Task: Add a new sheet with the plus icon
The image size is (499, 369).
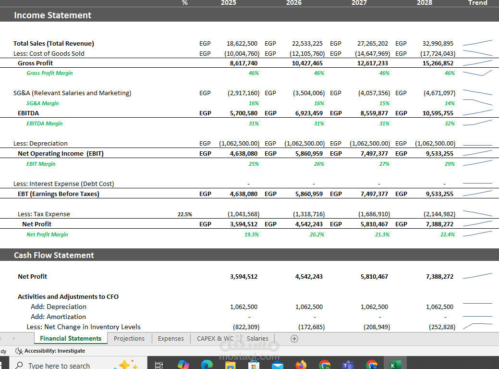Action: [x=294, y=339]
